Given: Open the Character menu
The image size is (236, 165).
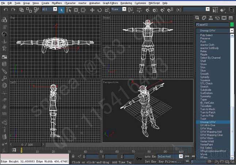Looking at the screenshot, I should coord(70,3).
